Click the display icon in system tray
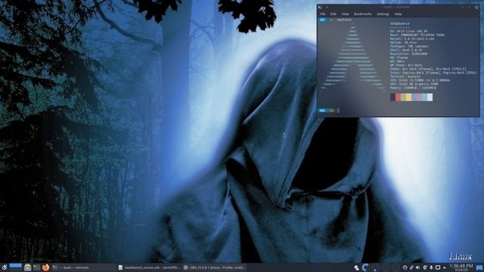484x272 pixels. 438,267
